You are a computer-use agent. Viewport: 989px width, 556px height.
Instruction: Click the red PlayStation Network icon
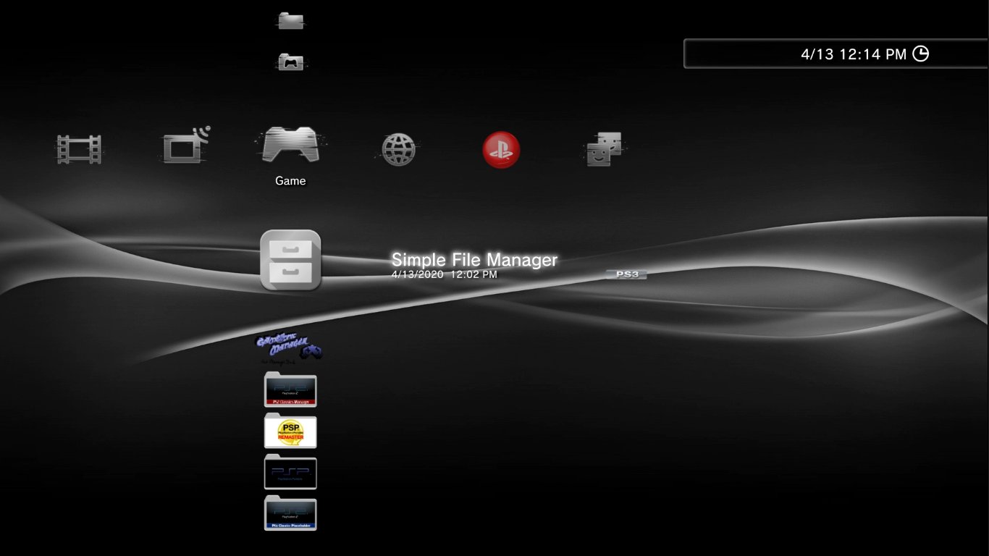(x=500, y=150)
